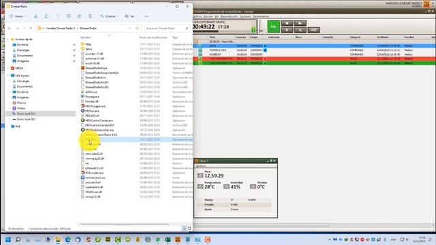The width and height of the screenshot is (436, 245).
Task: Switch Explorer to large icons view
Action: pyautogui.click(x=189, y=229)
